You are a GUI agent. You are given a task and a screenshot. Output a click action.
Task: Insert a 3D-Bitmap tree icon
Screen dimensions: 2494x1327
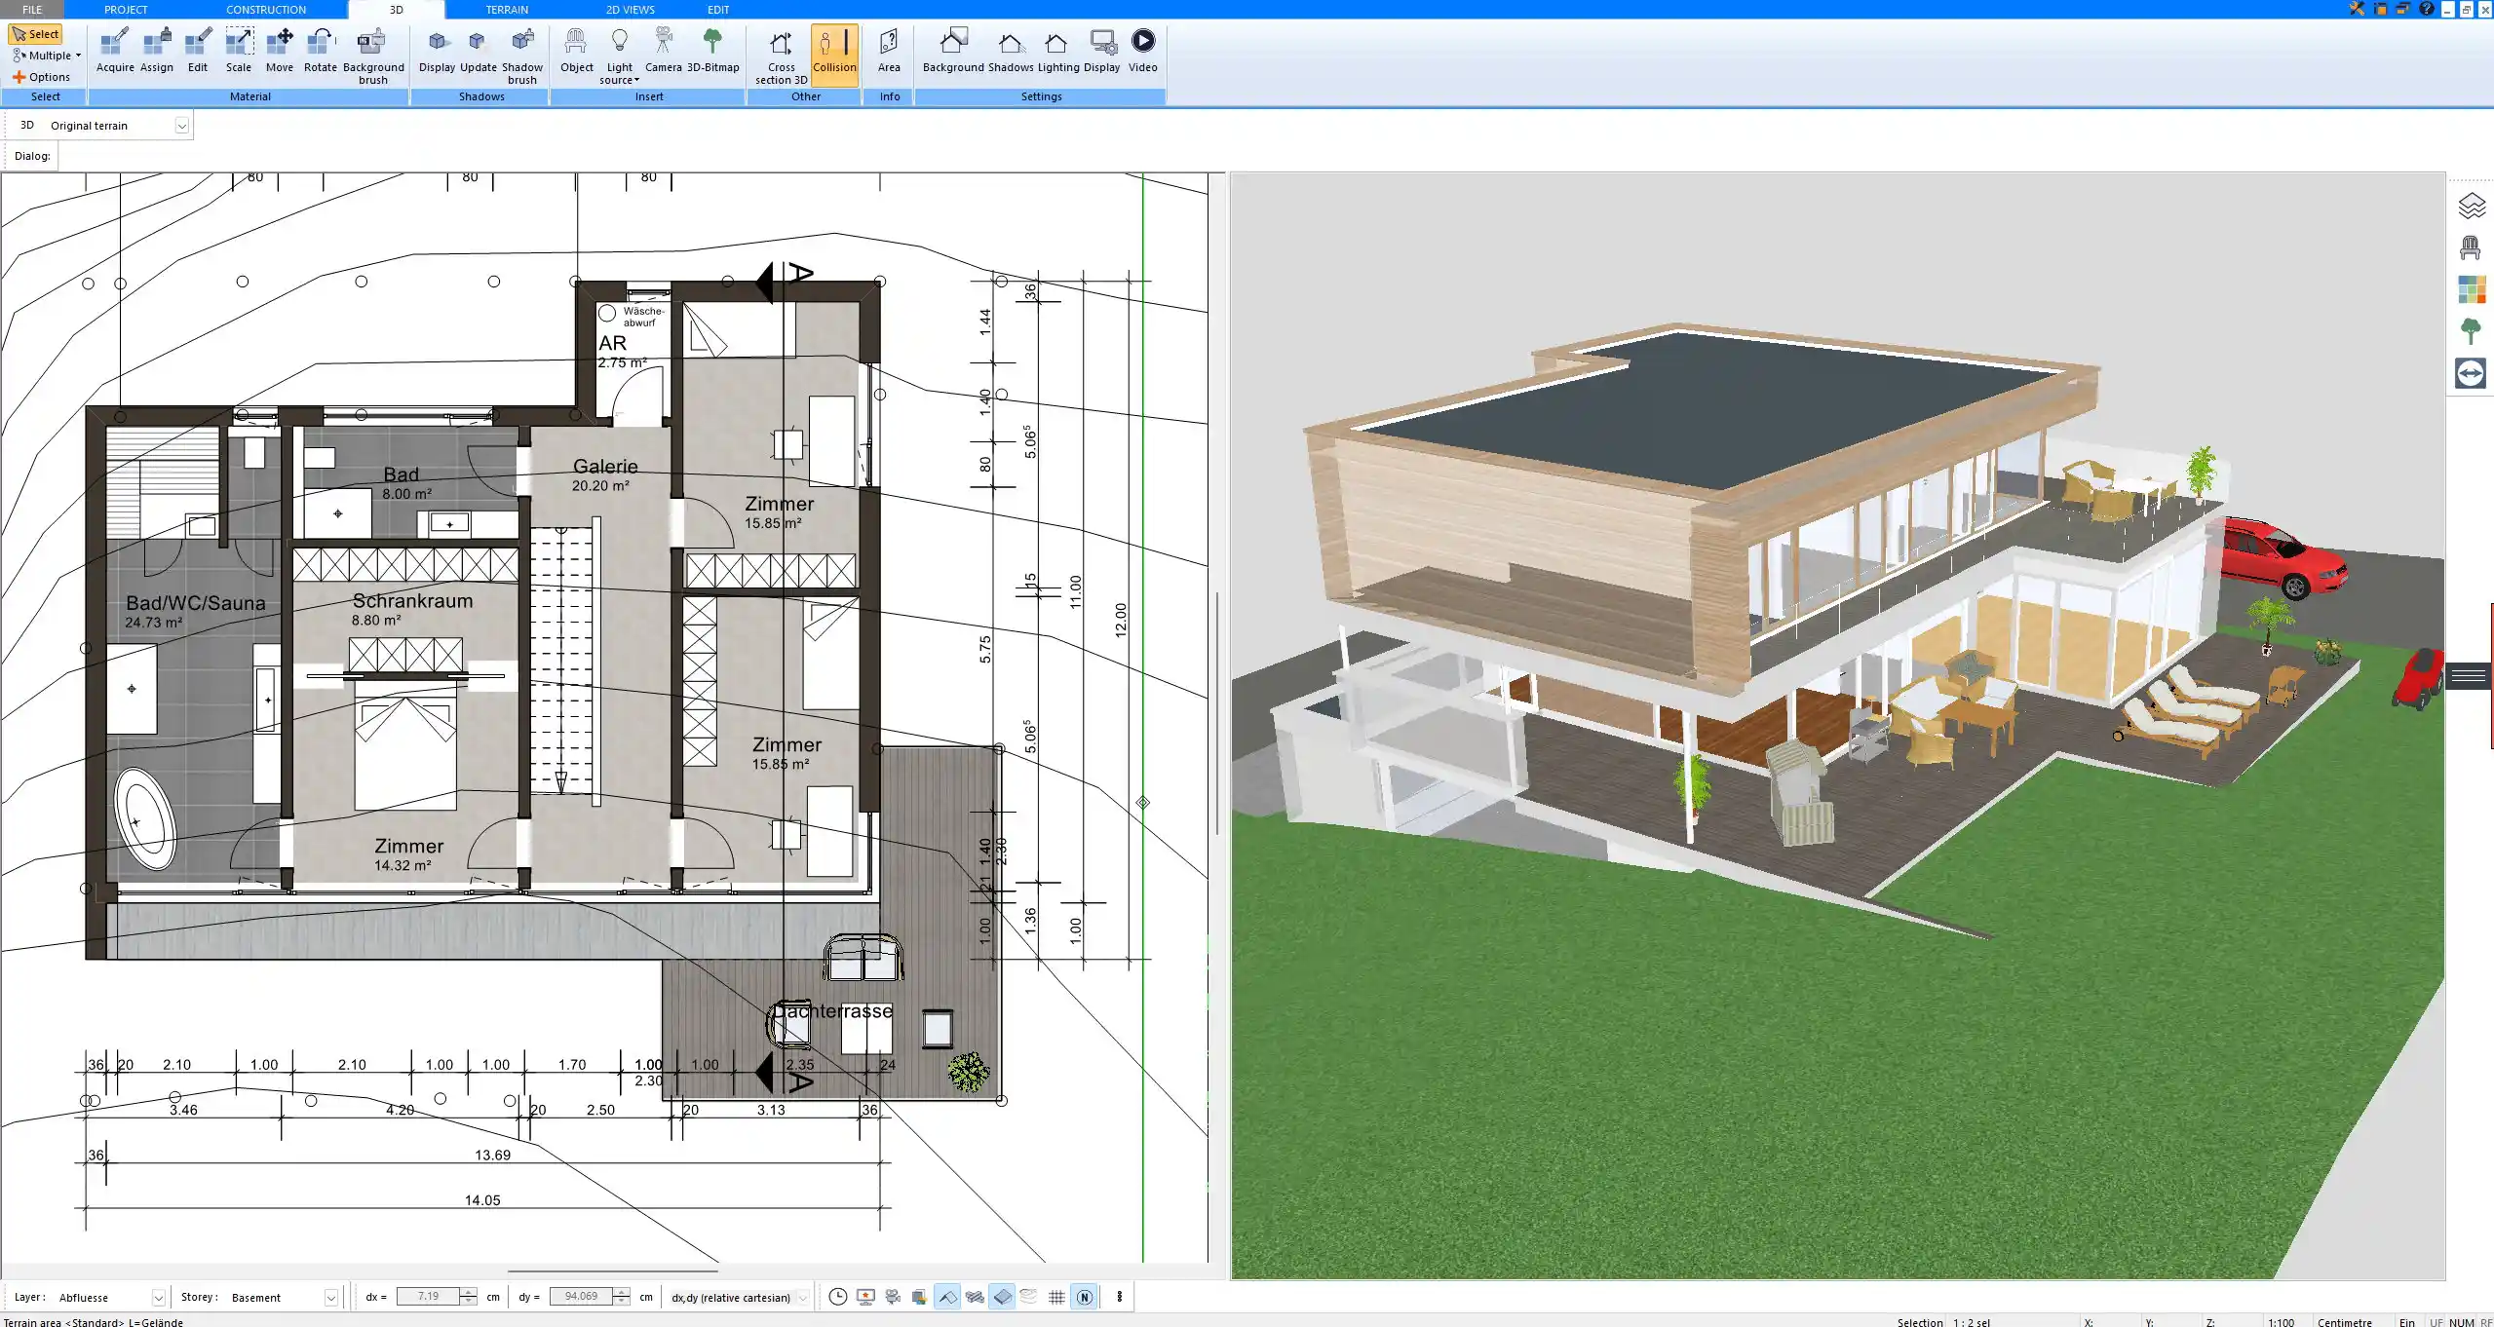coord(713,51)
